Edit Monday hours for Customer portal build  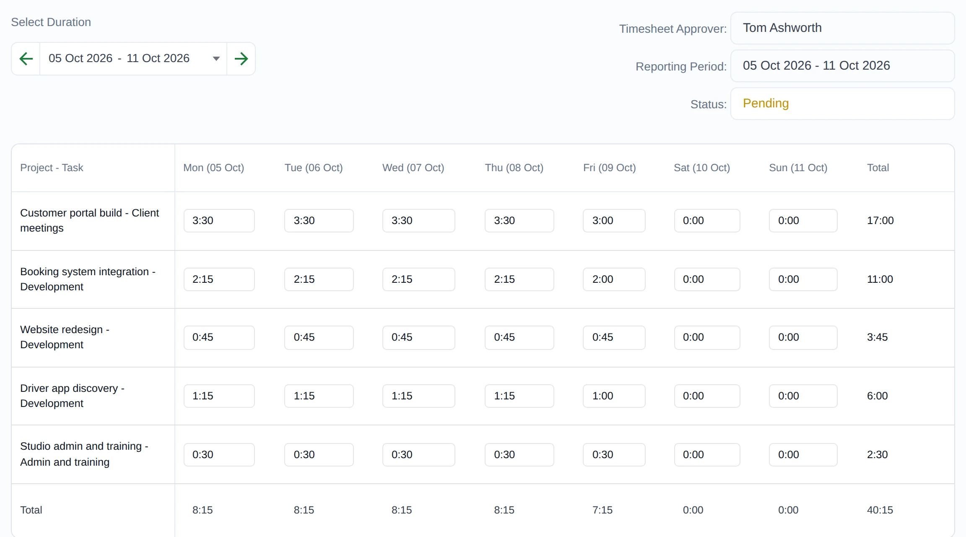click(219, 221)
